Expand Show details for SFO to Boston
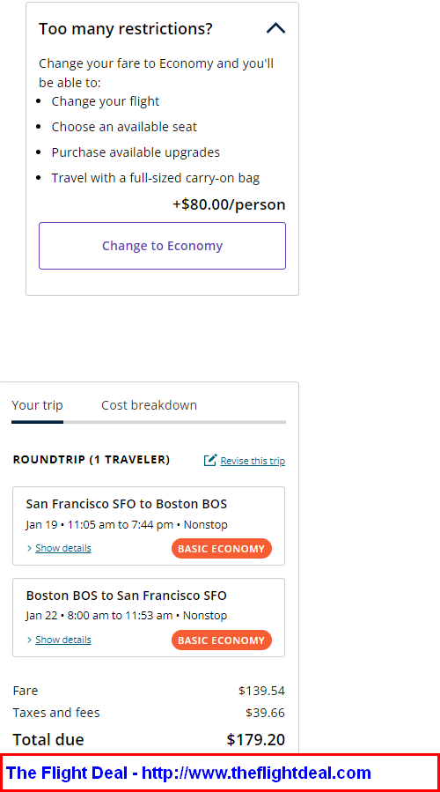Image resolution: width=440 pixels, height=792 pixels. tap(63, 548)
